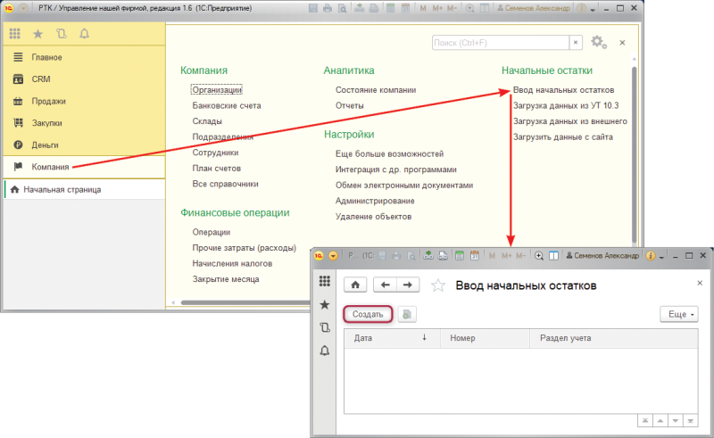The height and width of the screenshot is (438, 714).
Task: Click save icon in main window title bar
Action: (313, 8)
